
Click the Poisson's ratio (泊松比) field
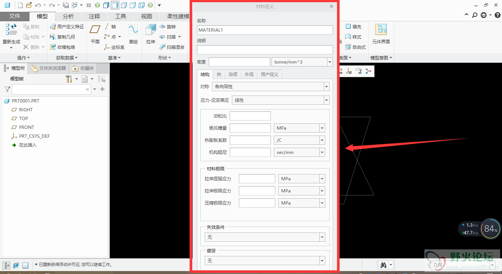[250, 116]
